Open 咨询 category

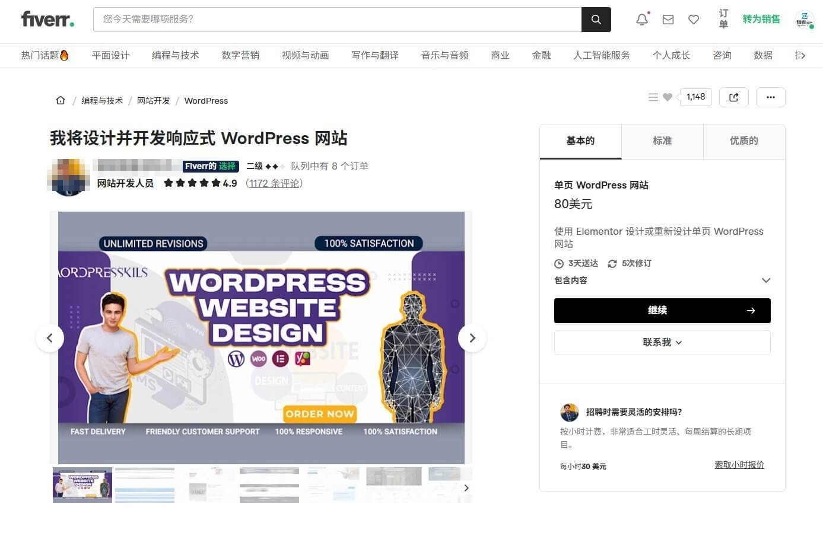pyautogui.click(x=722, y=55)
